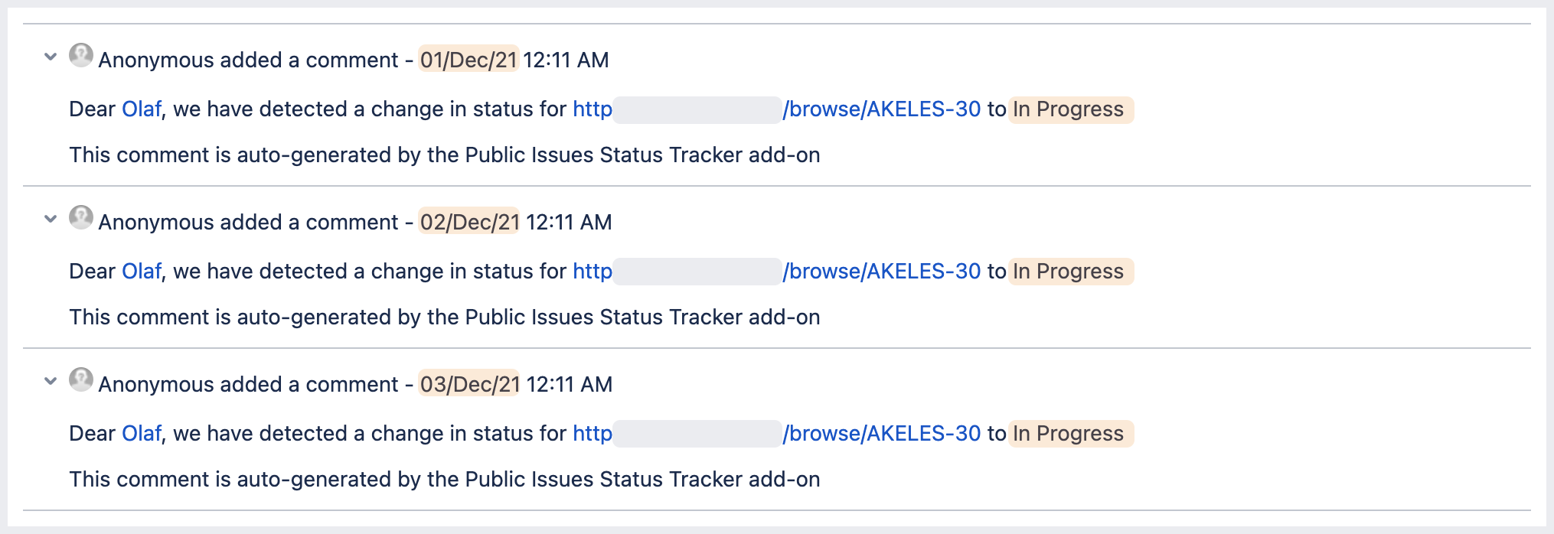The width and height of the screenshot is (1554, 534).
Task: Click the 02/Dec/21 date stamp
Action: tap(469, 222)
